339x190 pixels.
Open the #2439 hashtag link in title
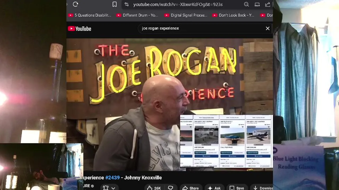coord(113,178)
